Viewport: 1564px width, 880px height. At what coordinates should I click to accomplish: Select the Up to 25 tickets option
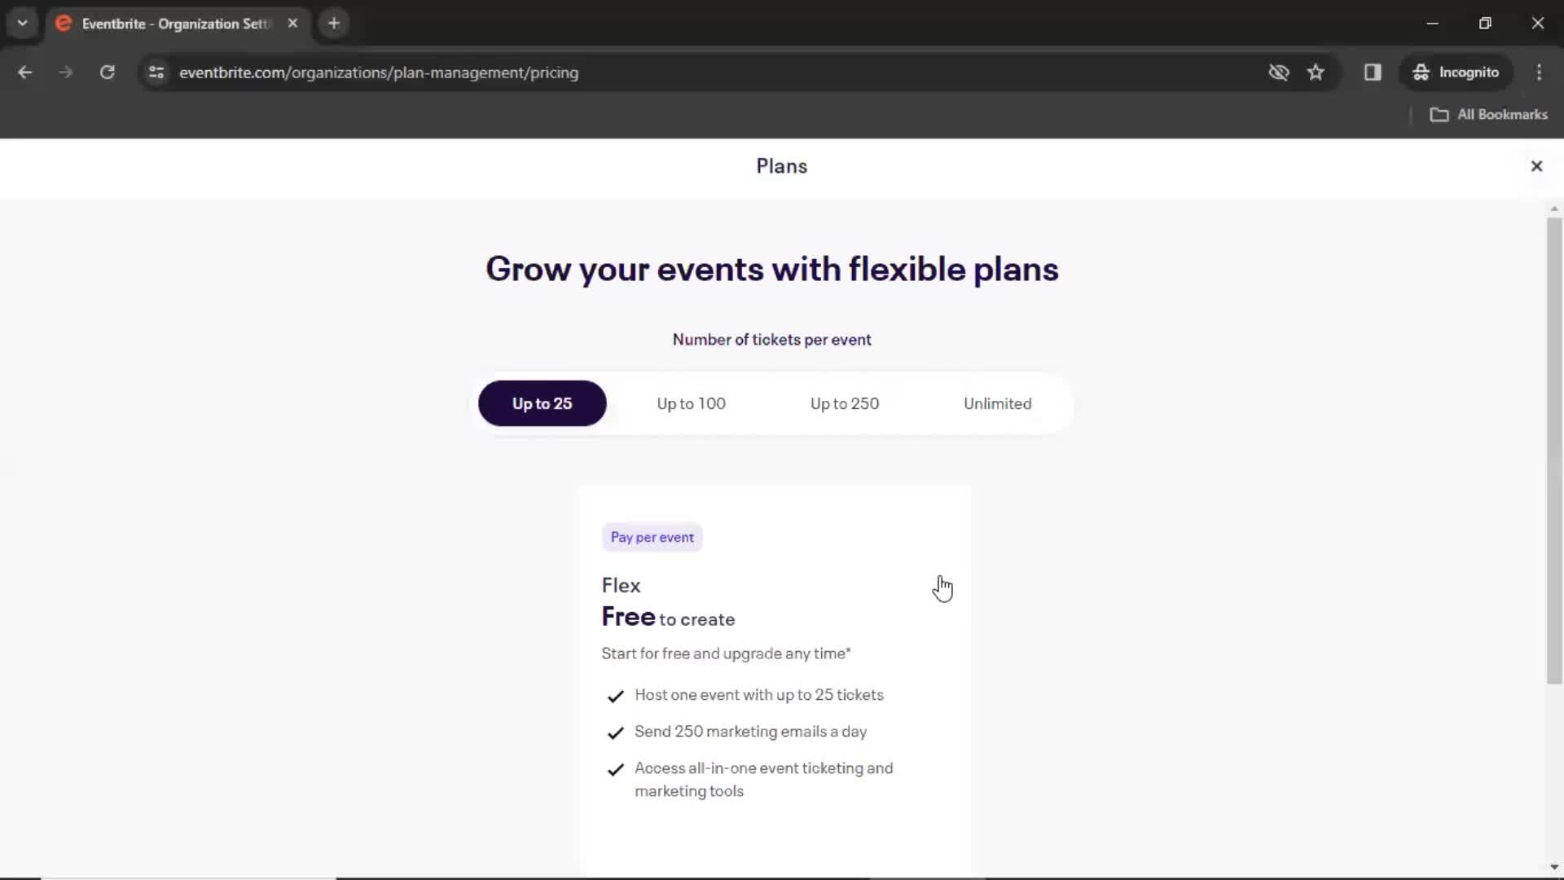[x=542, y=403]
